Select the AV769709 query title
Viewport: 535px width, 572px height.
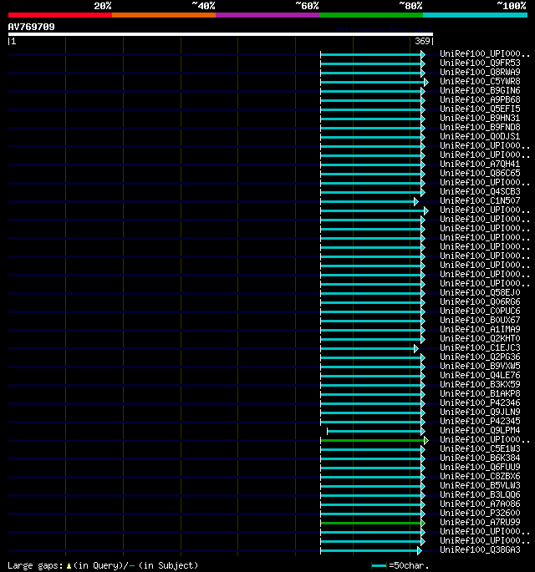32,27
